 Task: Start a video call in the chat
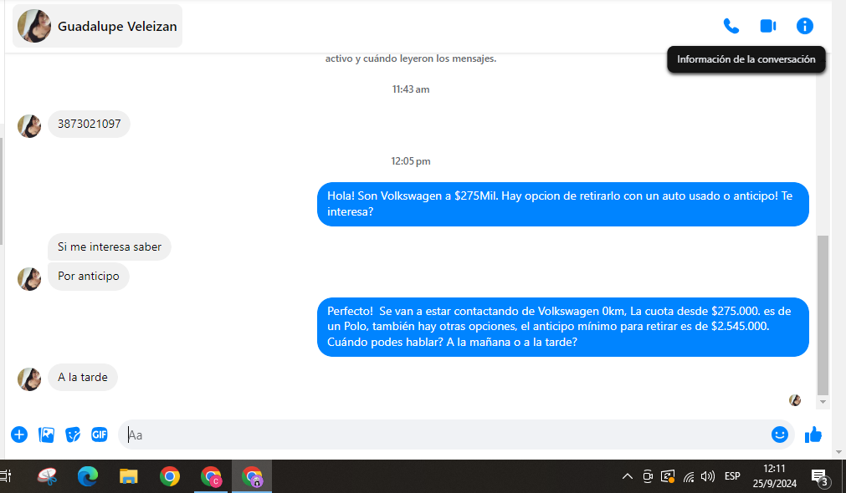click(768, 26)
